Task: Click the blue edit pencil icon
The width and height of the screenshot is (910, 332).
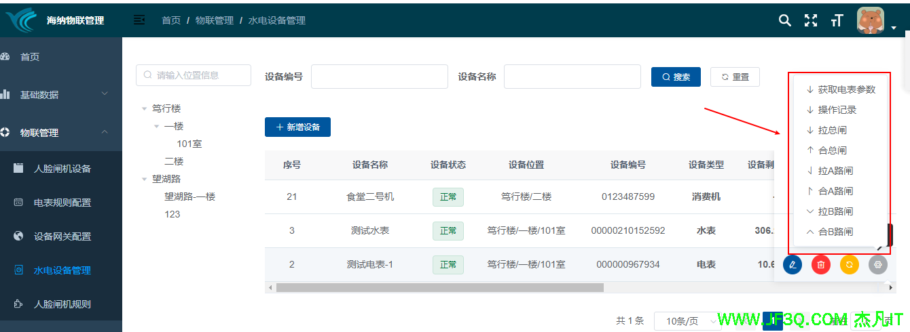Action: (x=793, y=265)
